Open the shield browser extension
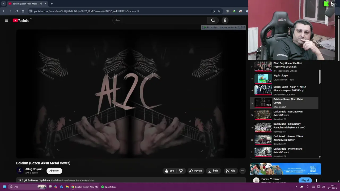This screenshot has width=340, height=191. pyautogui.click(x=228, y=11)
